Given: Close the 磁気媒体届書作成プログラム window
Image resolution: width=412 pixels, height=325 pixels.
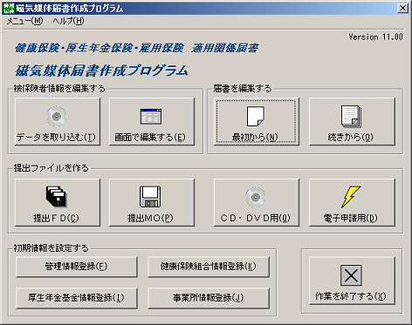Looking at the screenshot, I should [x=402, y=8].
